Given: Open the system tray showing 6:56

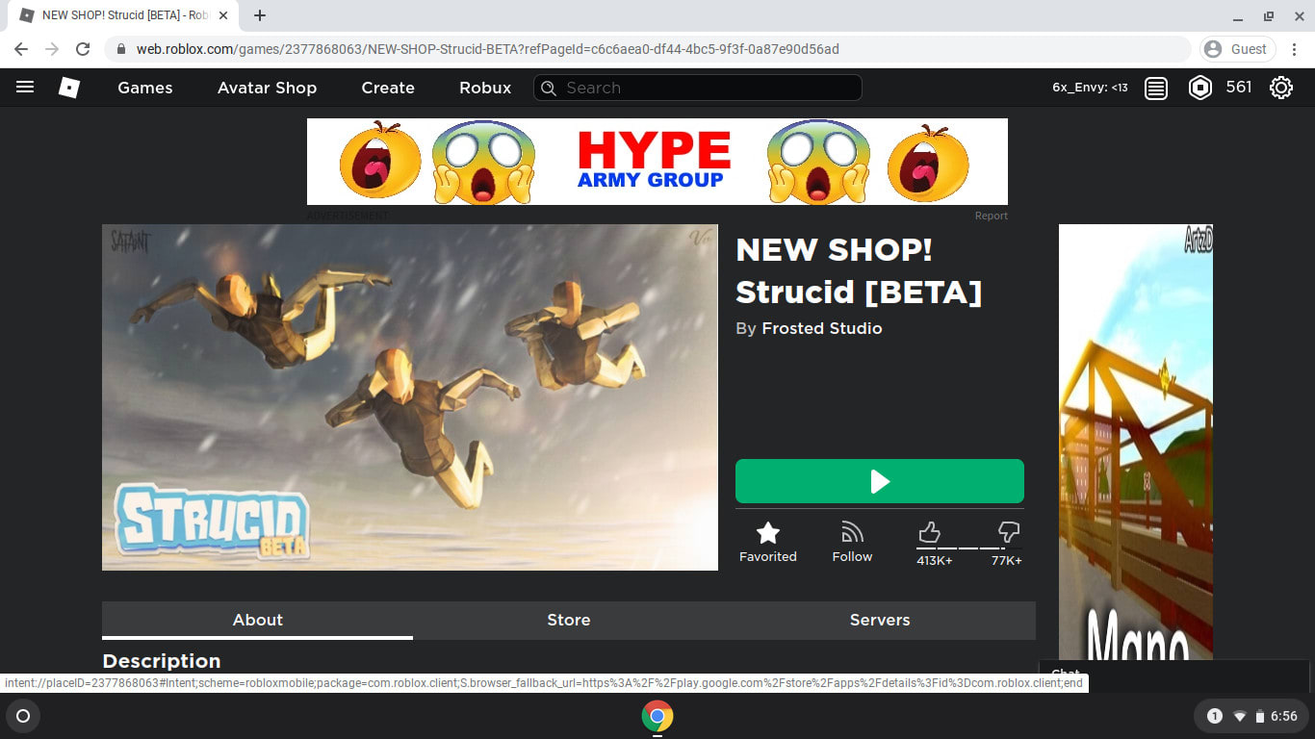Looking at the screenshot, I should pos(1251,716).
